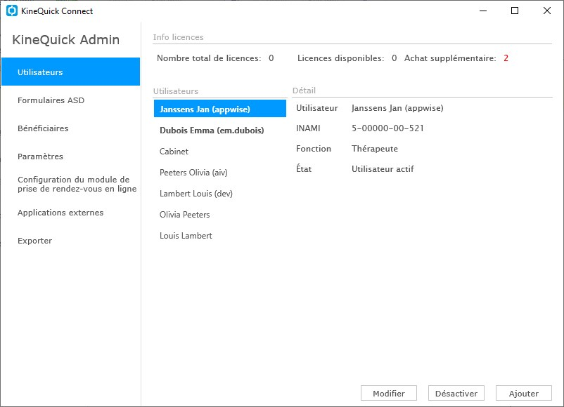Click the Utilisateur actif status value
Screen dimensions: 564x407
click(x=383, y=168)
